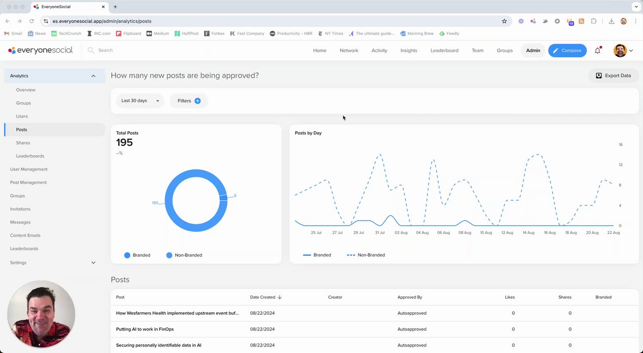Image resolution: width=643 pixels, height=353 pixels.
Task: Toggle Non-Branded series in line chart legend
Action: [x=366, y=255]
